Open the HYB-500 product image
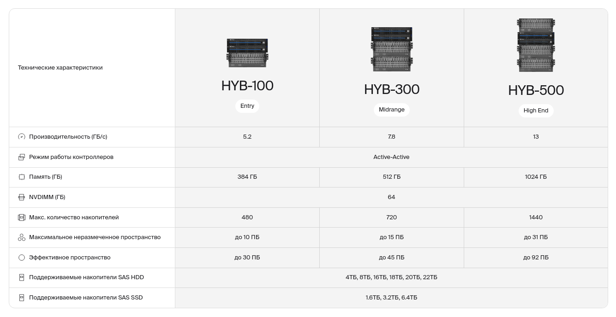Viewport: 616px width, 317px height. pos(536,45)
